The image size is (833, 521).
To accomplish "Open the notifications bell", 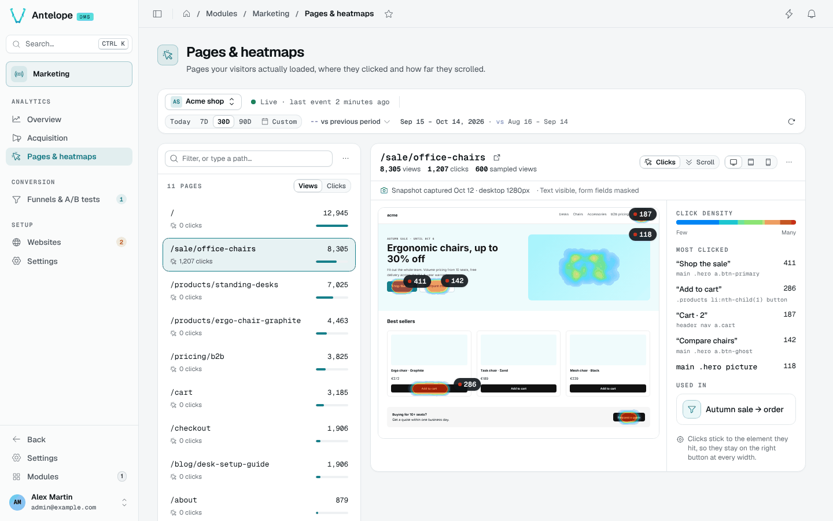I will click(x=812, y=14).
